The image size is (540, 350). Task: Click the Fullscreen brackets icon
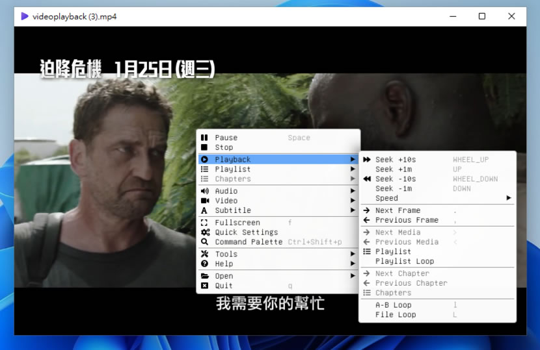[x=204, y=223]
